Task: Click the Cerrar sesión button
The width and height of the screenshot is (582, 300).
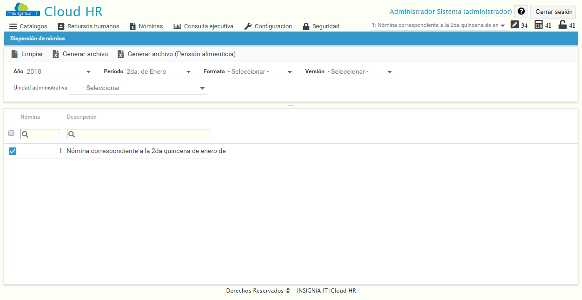Action: tap(553, 11)
